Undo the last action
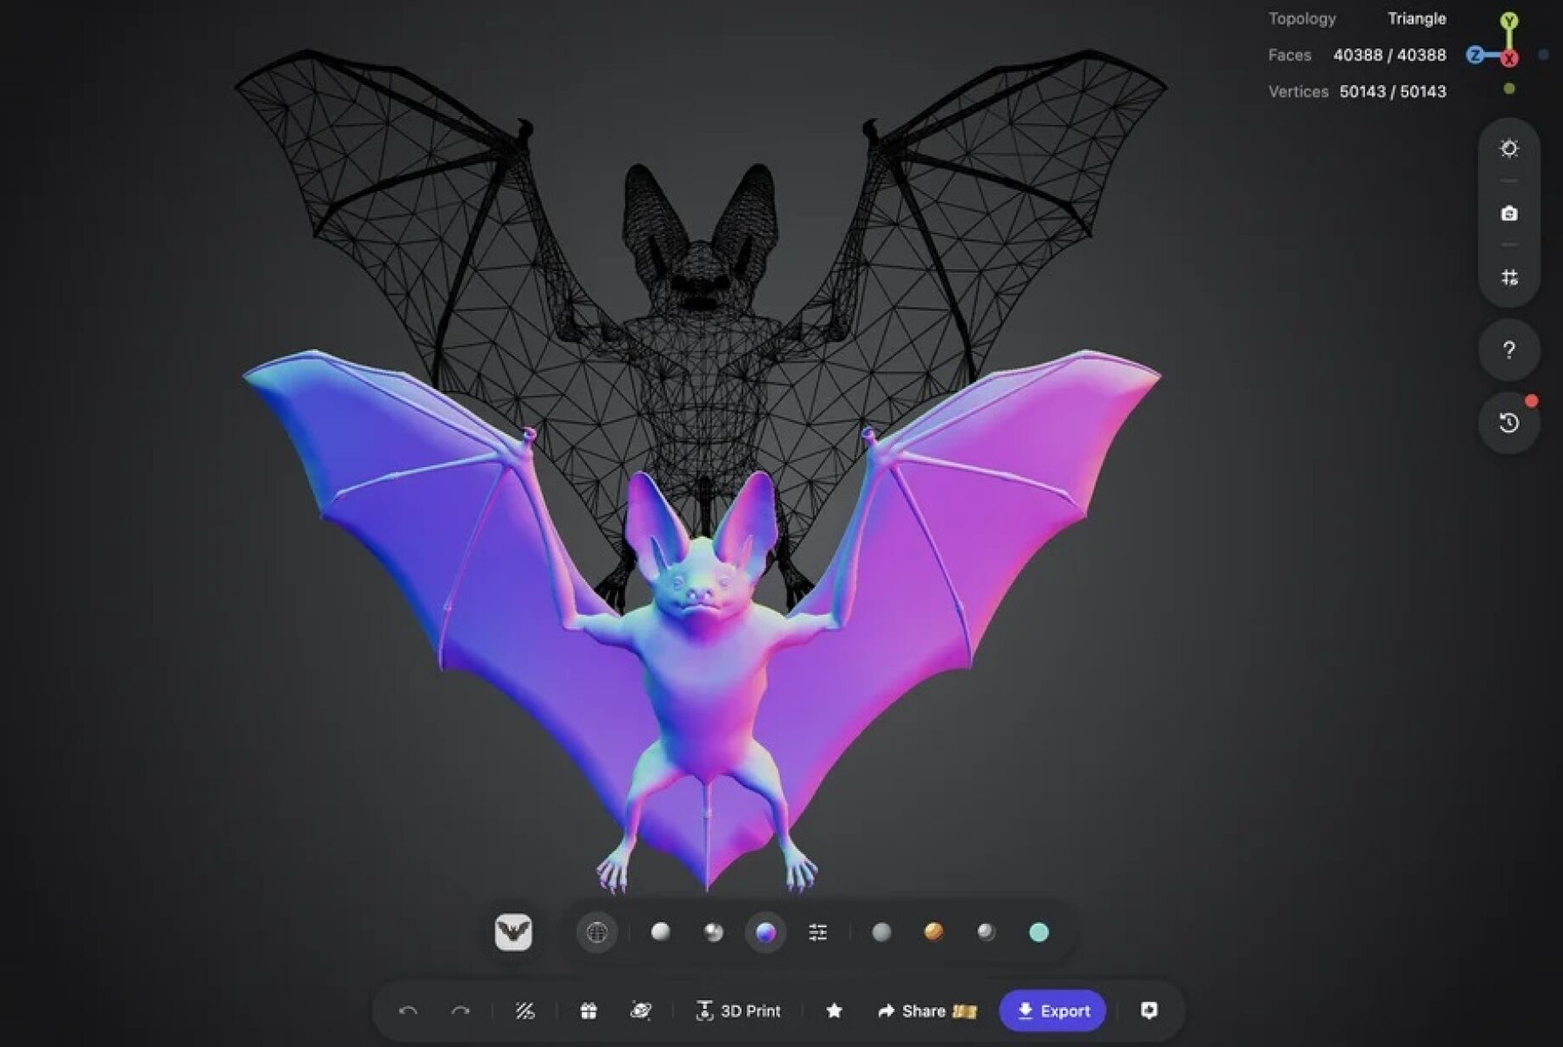1563x1047 pixels. [x=408, y=1010]
